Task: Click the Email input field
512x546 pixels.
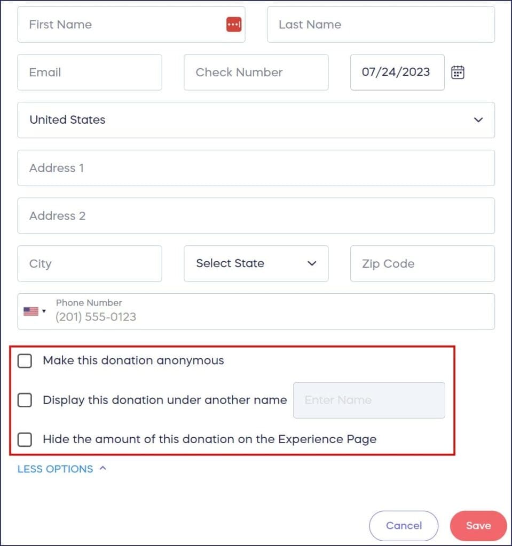Action: (x=90, y=72)
